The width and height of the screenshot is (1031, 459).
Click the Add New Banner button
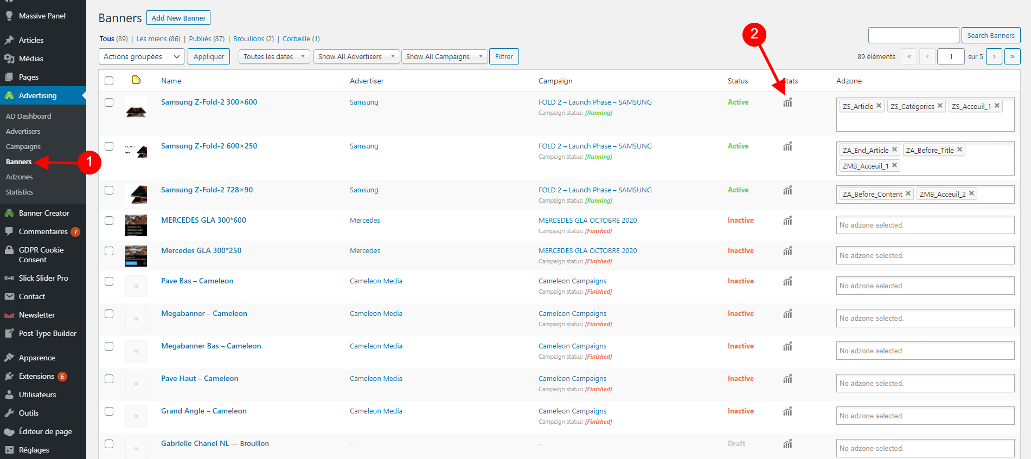click(x=178, y=18)
